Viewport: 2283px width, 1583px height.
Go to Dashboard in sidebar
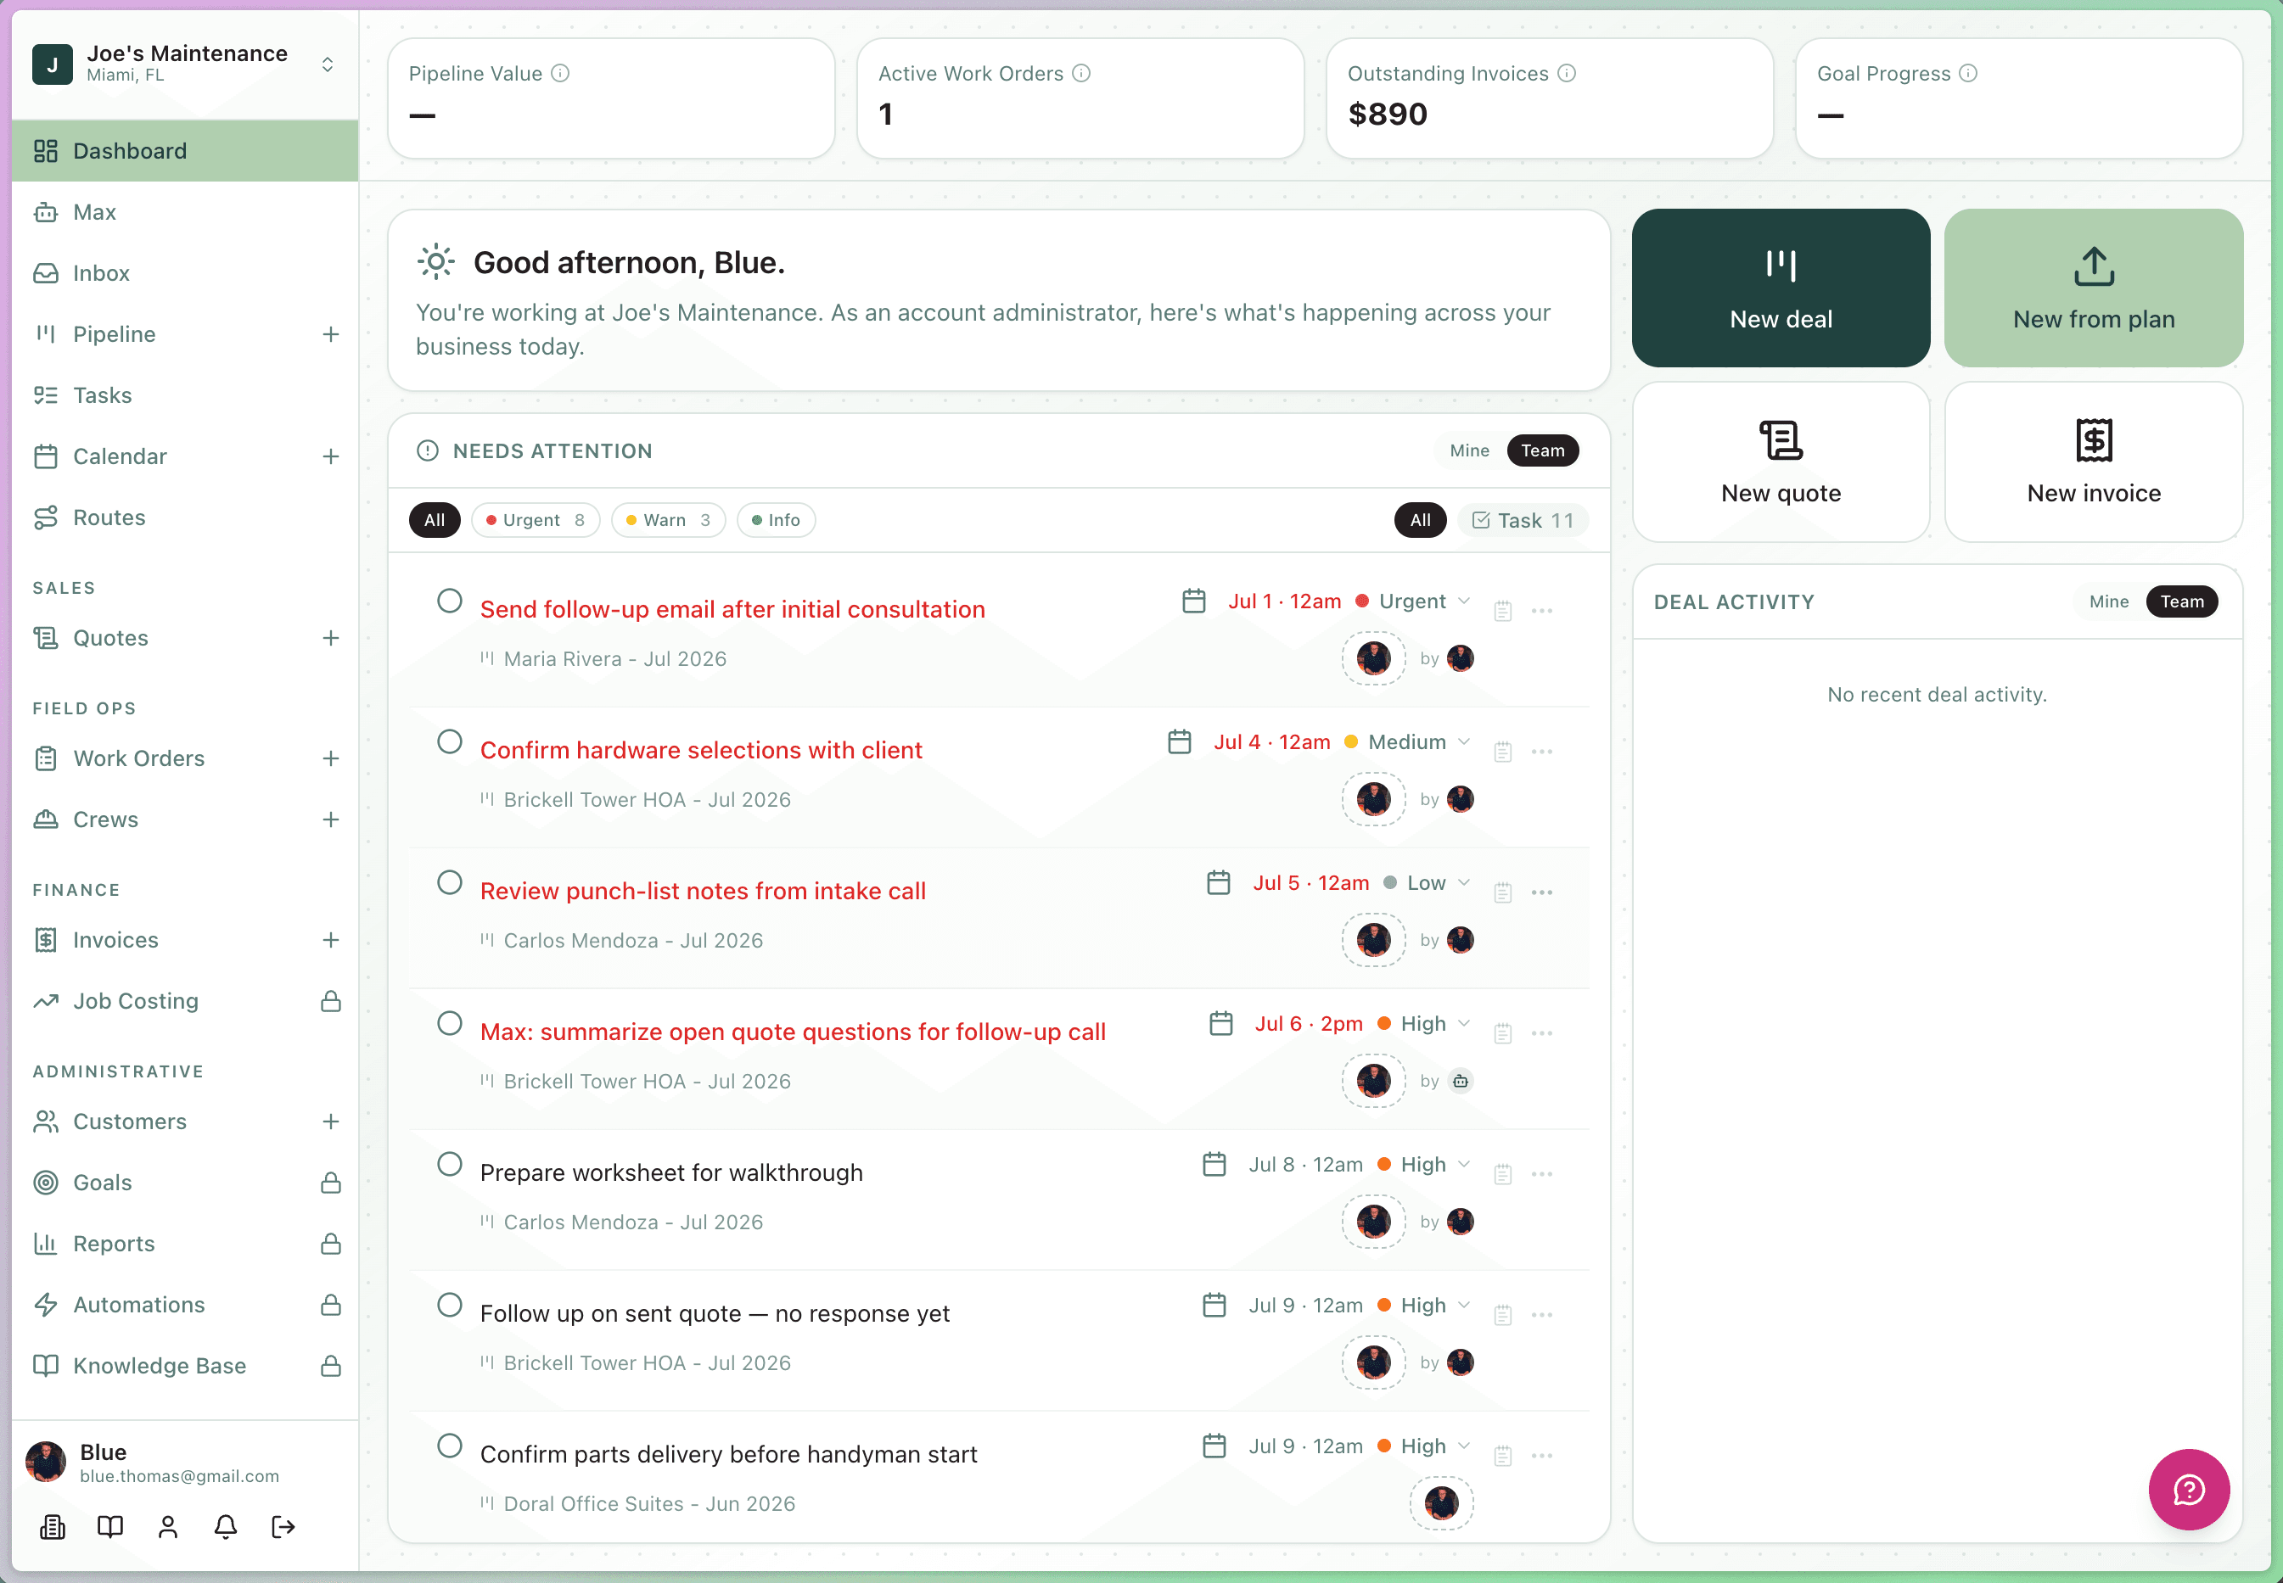click(184, 151)
